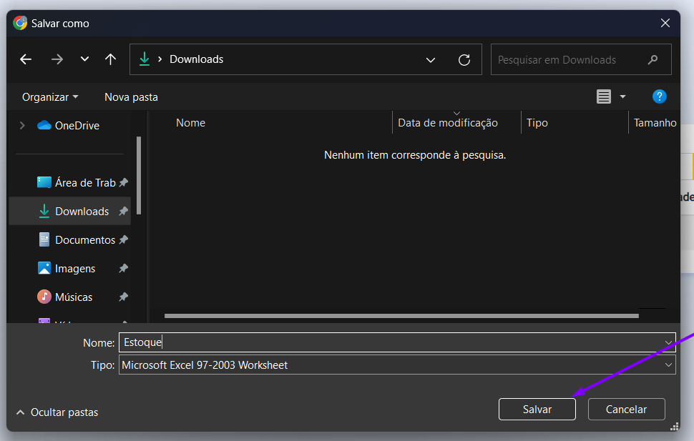The image size is (694, 441).
Task: Click the Músicas folder icon
Action: [44, 297]
